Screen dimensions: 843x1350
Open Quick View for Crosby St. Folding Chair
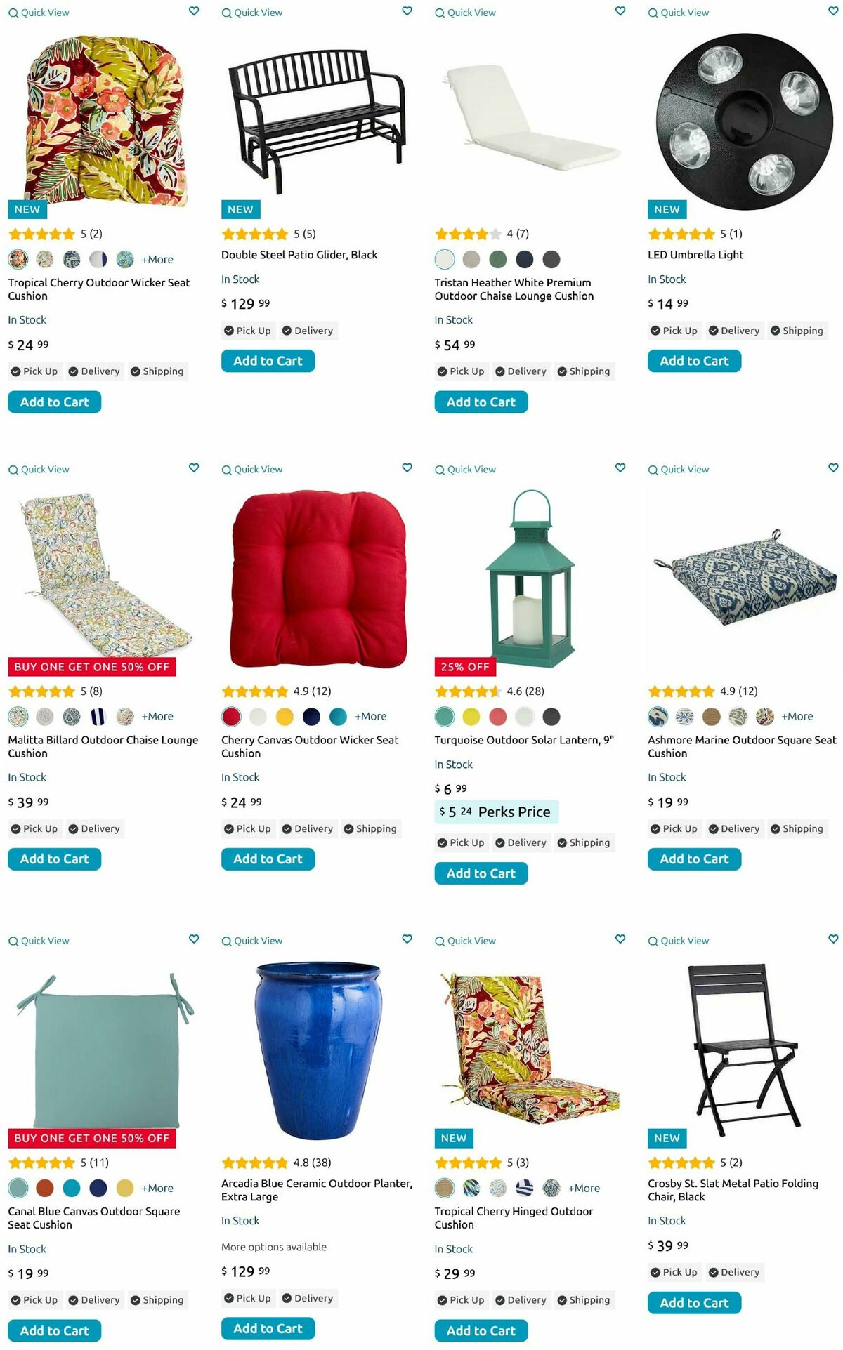coord(679,940)
